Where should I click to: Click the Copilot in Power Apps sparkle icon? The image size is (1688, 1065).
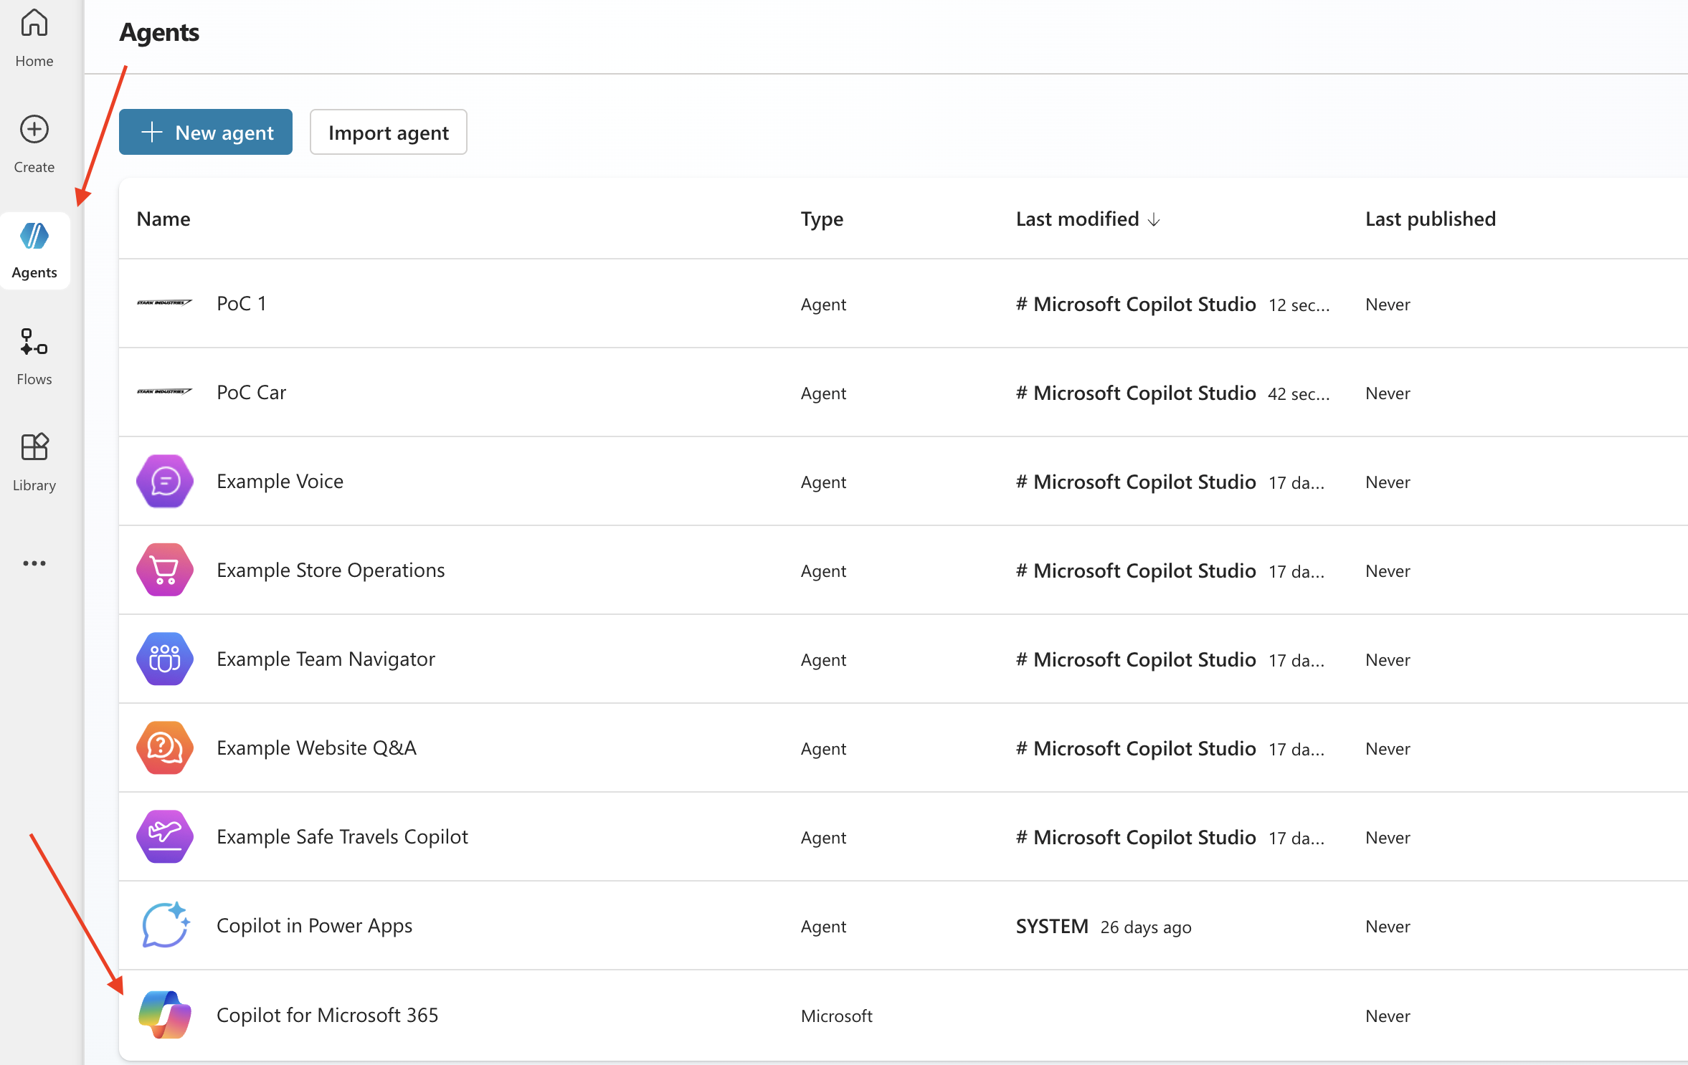pos(166,925)
